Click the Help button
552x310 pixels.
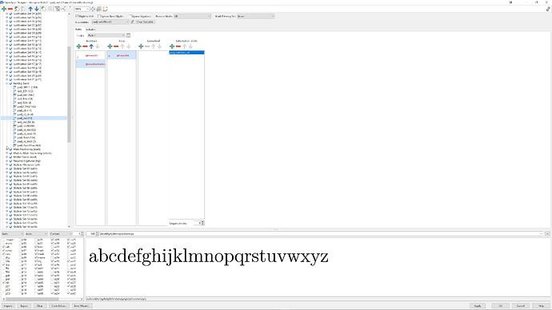(541, 306)
